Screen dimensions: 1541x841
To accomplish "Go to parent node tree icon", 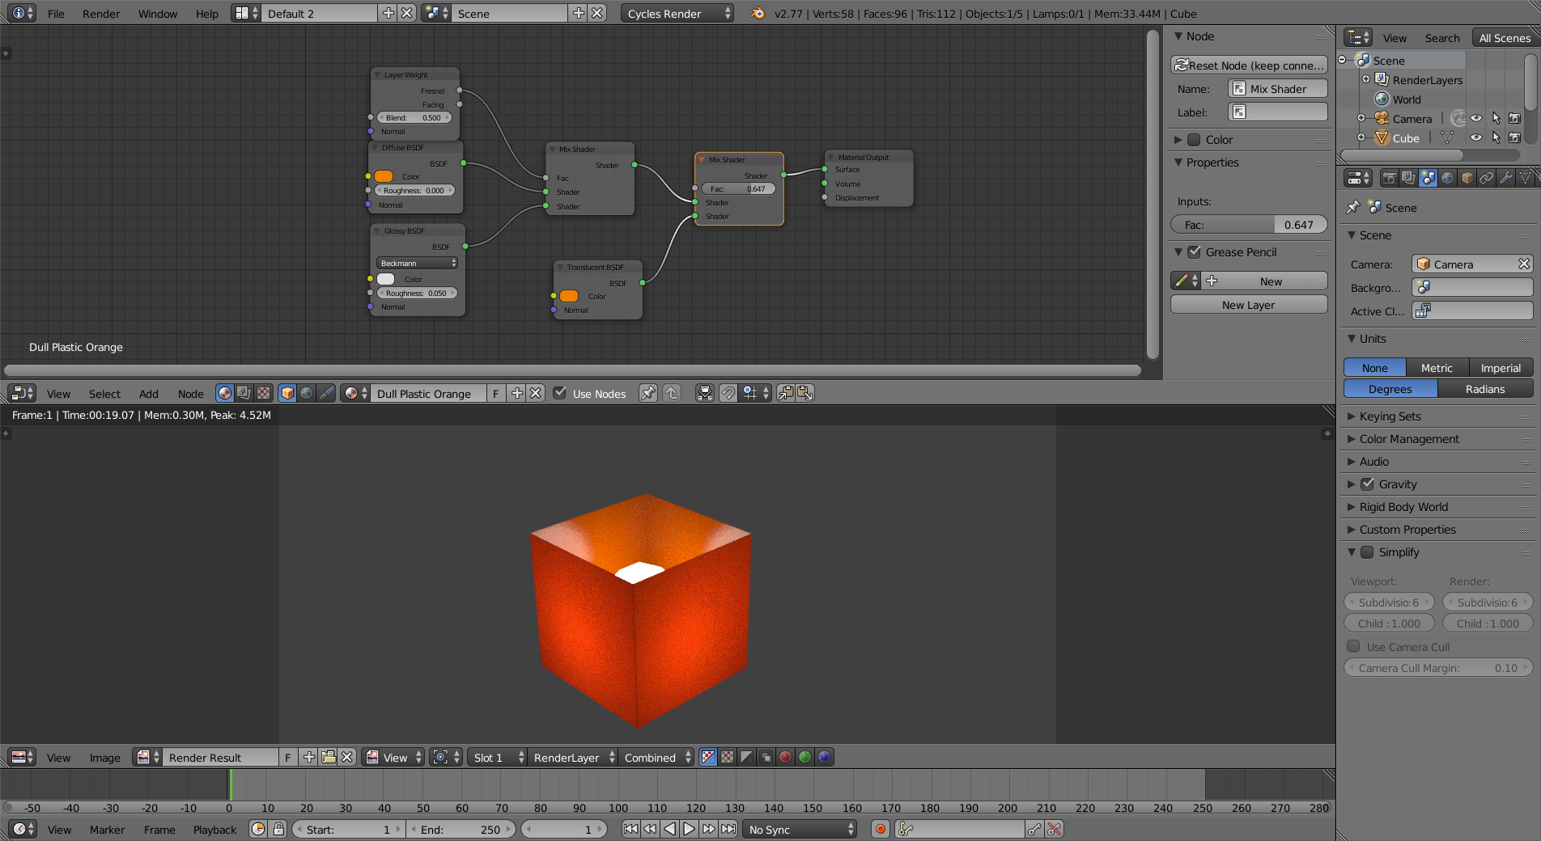I will (672, 393).
